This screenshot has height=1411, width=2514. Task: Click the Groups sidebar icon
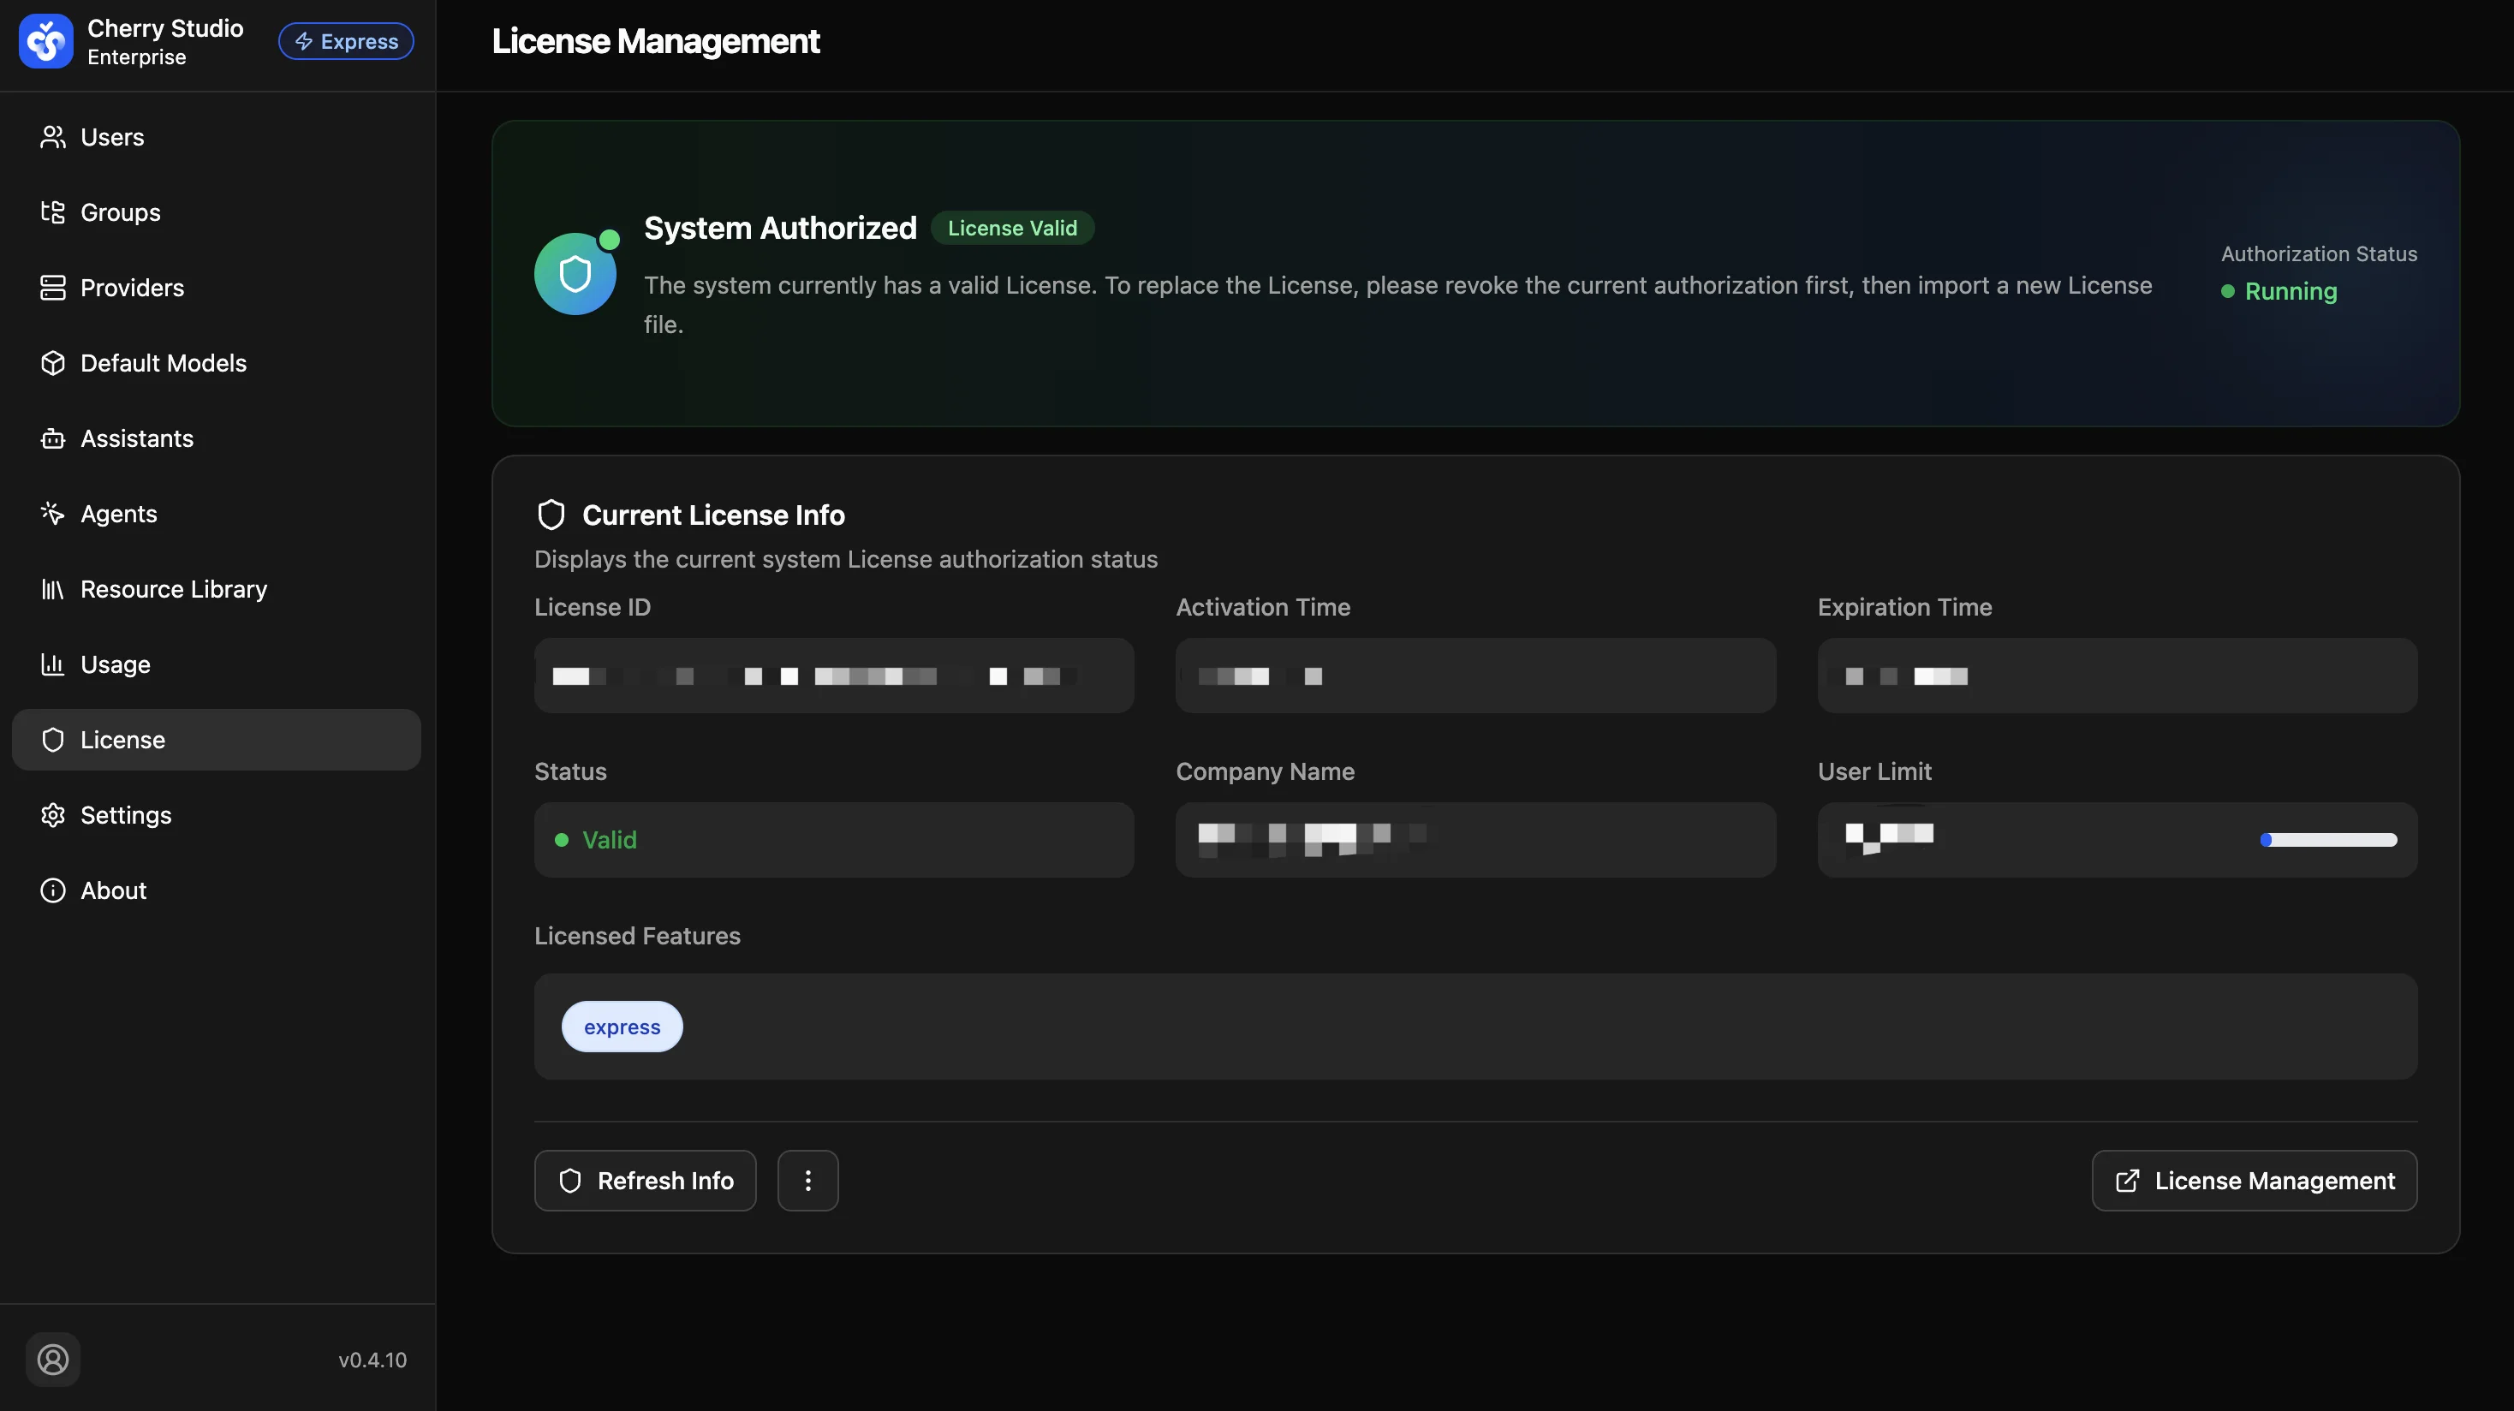(x=53, y=211)
